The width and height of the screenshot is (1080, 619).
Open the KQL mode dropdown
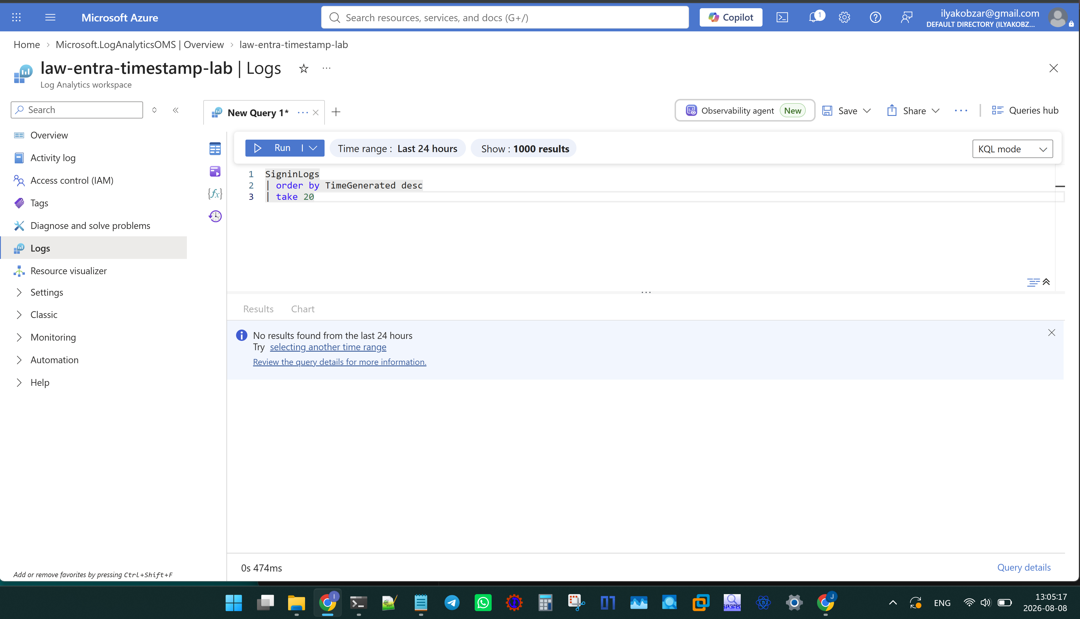click(1012, 149)
